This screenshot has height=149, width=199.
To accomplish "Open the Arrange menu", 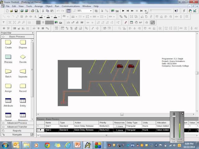I will [39, 6].
